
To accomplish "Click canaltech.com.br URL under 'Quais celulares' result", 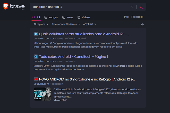I will tap(44, 38).
